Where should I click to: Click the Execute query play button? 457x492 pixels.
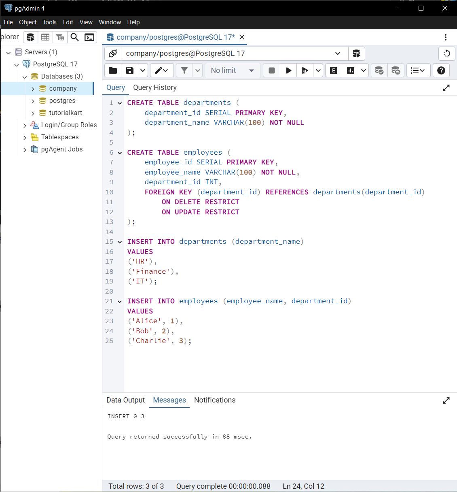tap(288, 70)
